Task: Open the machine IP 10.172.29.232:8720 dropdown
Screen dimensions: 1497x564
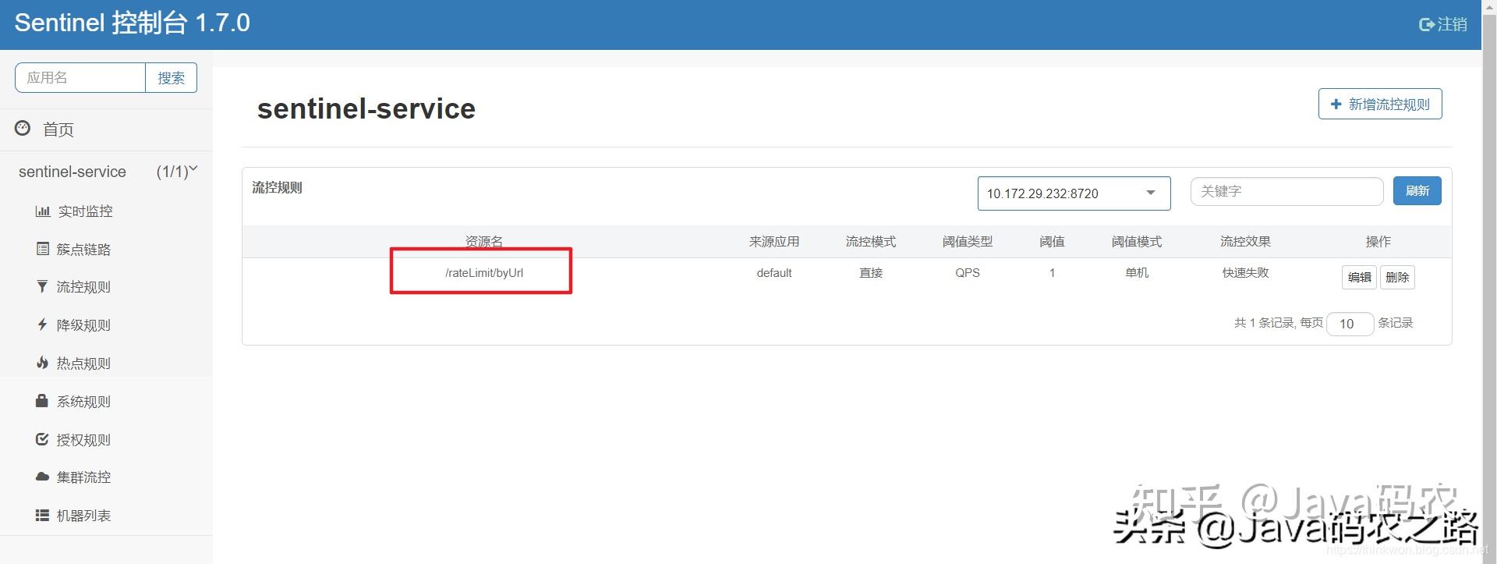Action: pos(1074,193)
